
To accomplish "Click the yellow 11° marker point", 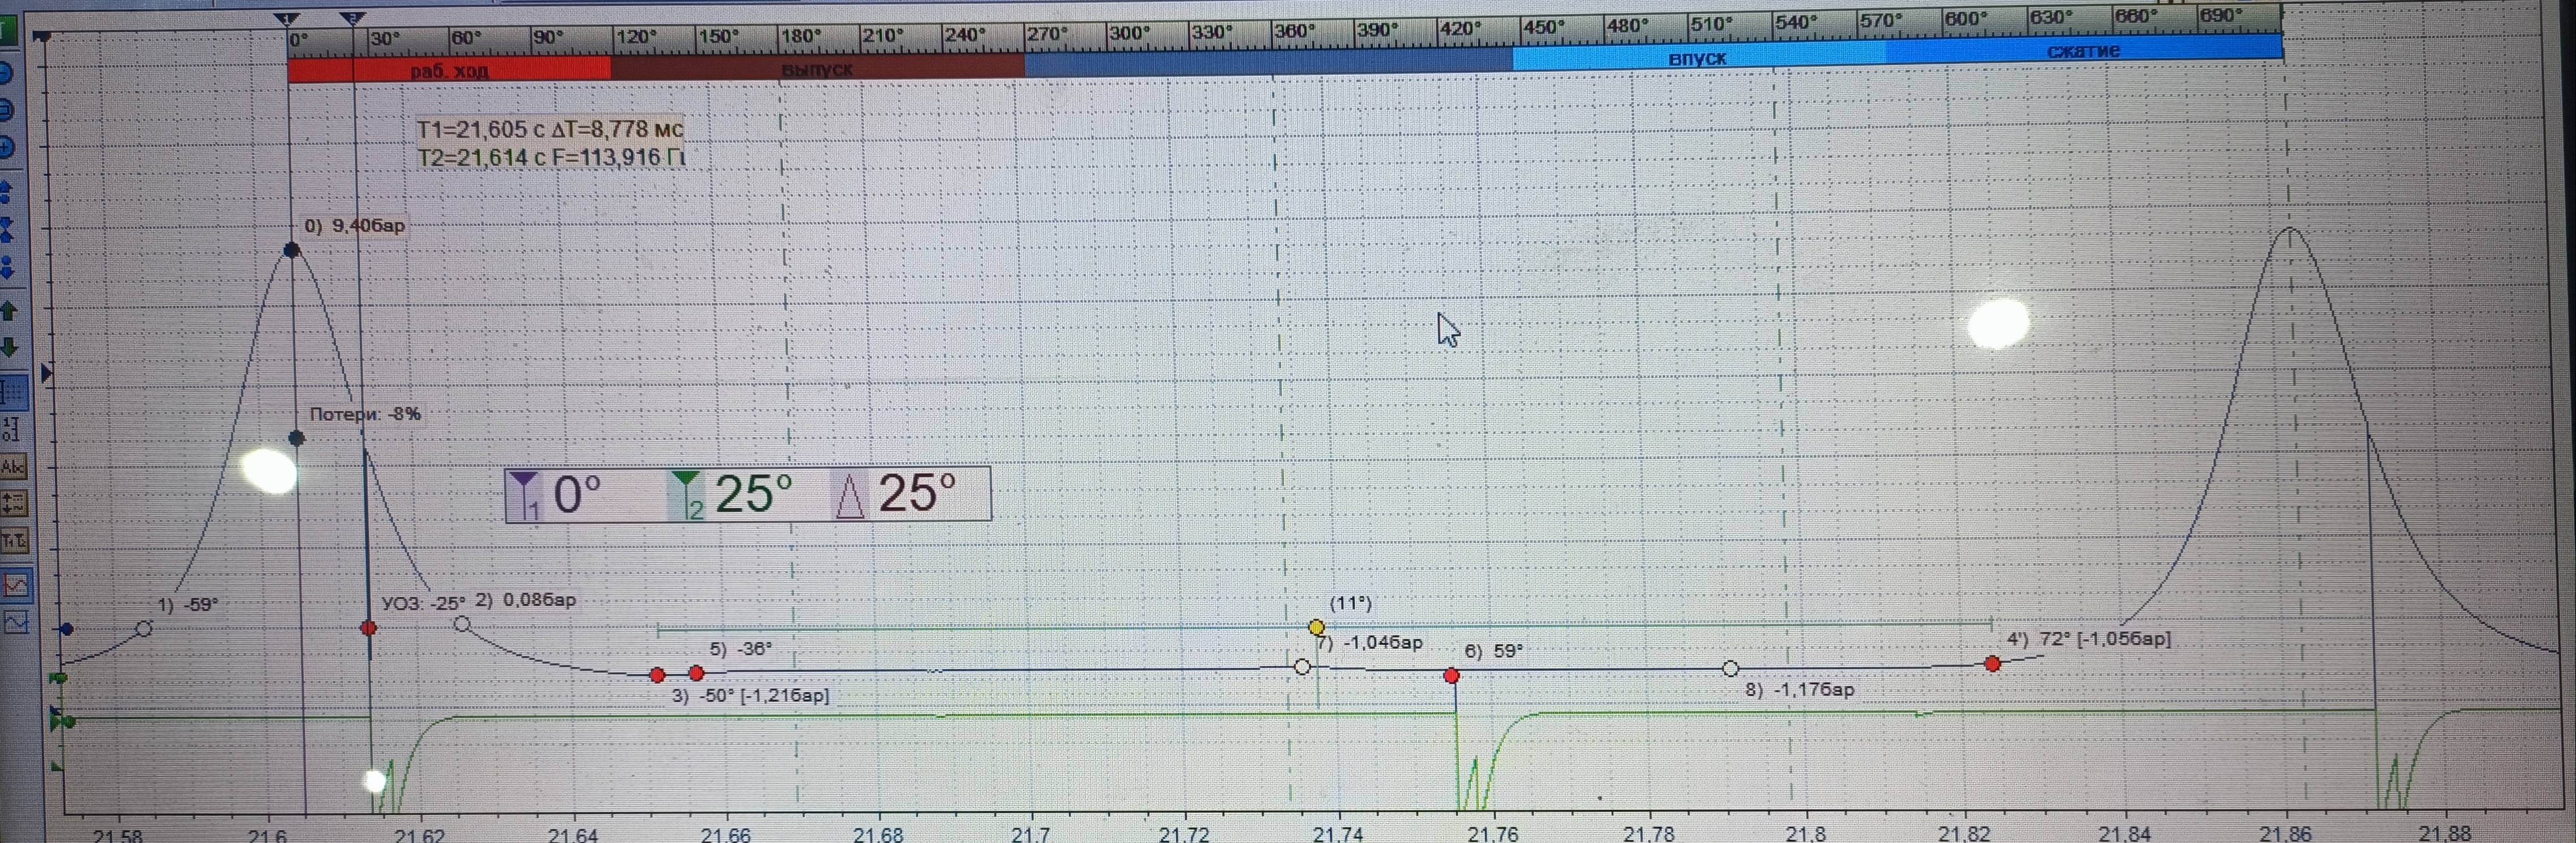I will 1316,627.
